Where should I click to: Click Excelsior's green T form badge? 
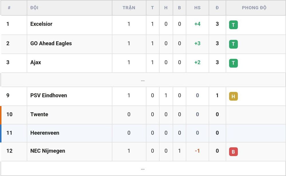coord(233,25)
